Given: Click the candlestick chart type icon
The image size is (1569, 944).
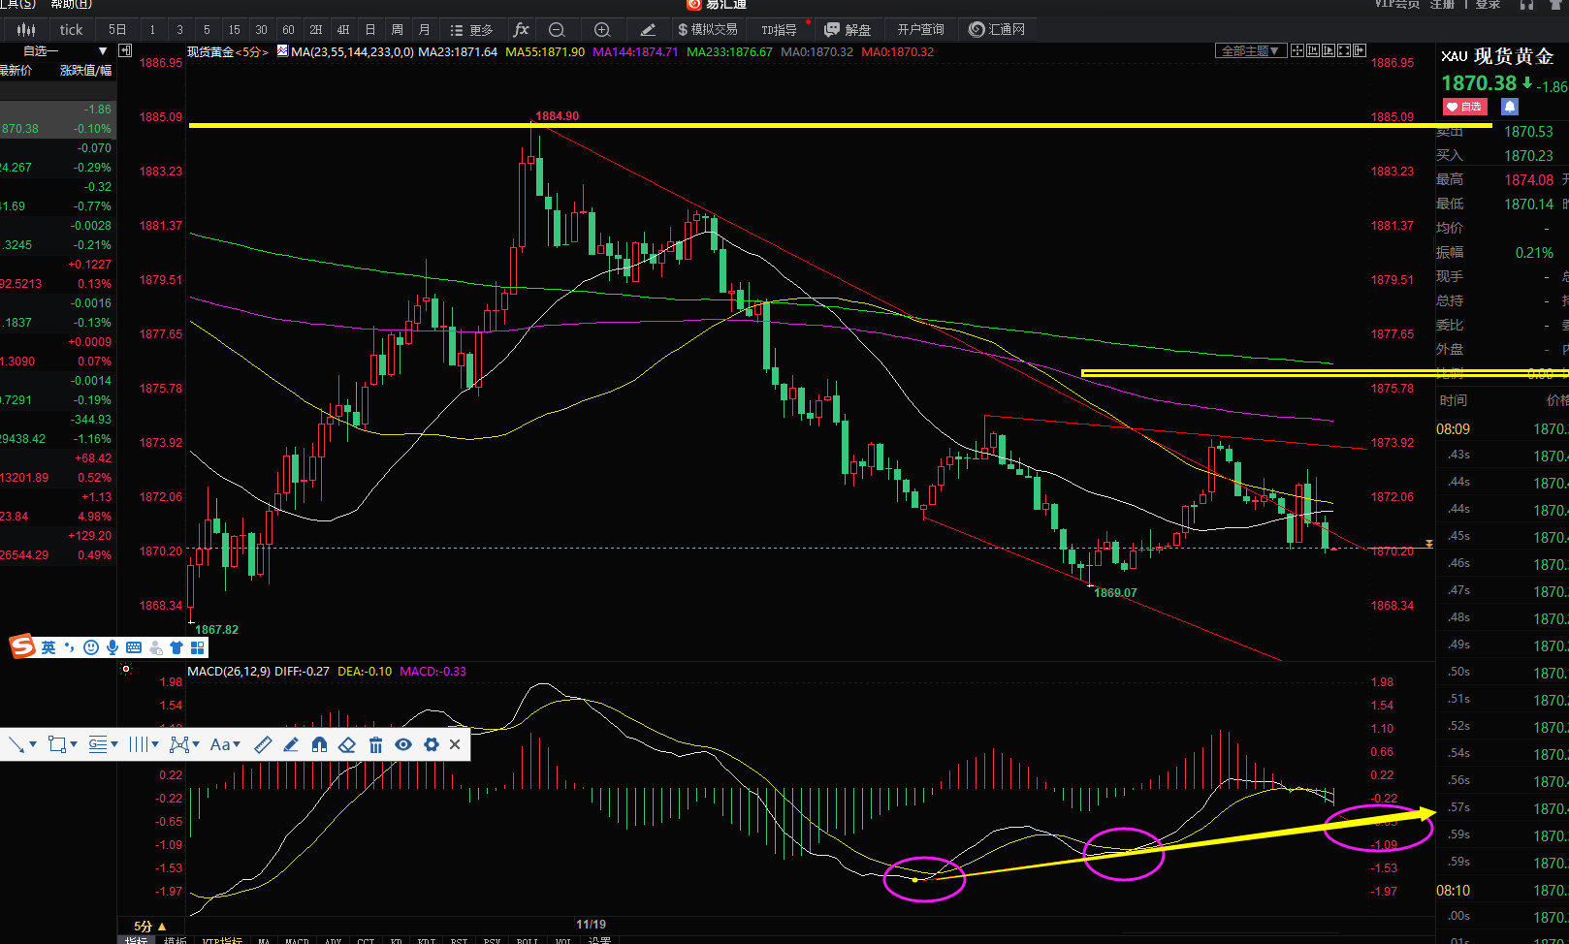Looking at the screenshot, I should tap(26, 30).
